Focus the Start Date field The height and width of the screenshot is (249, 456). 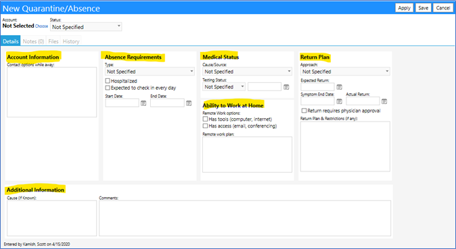(122, 103)
